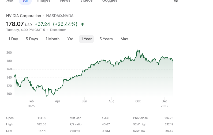Click the NASDAQ:NVDA ticker label

coord(60,16)
